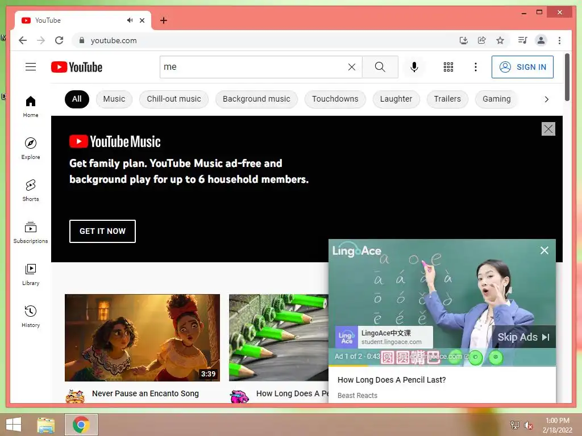
Task: Close the YouTube browser tab
Action: 142,20
